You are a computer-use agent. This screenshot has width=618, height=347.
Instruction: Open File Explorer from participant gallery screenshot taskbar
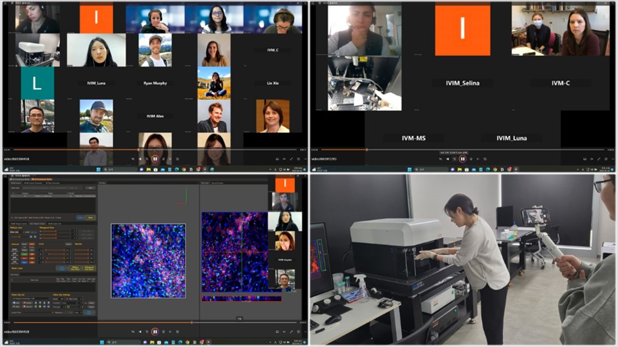coord(149,169)
